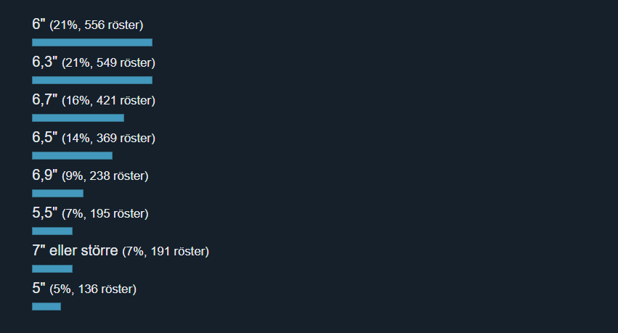Screen dimensions: 618x333
Task: Click the "5%, 136 röster" vote count
Action: [93, 289]
